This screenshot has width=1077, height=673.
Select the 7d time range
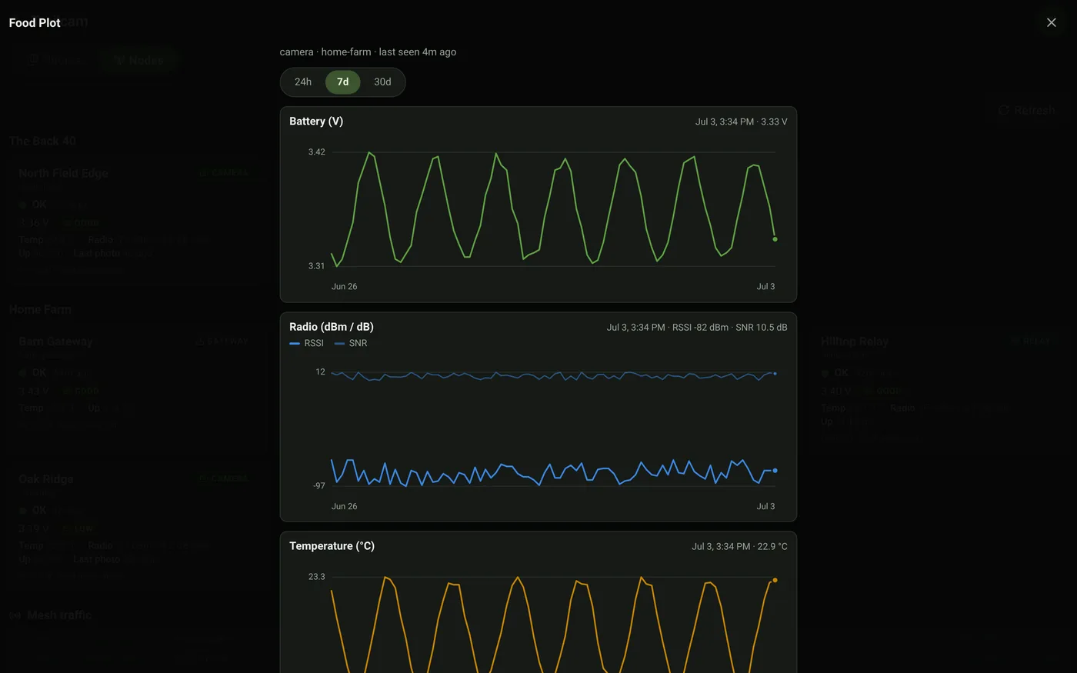(x=343, y=82)
